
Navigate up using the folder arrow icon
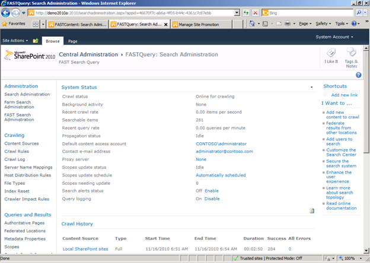[x=36, y=40]
